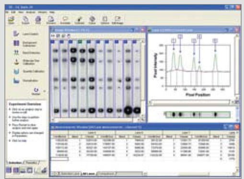Click the last overview bullet for help
The height and width of the screenshot is (179, 244).
coord(18,141)
